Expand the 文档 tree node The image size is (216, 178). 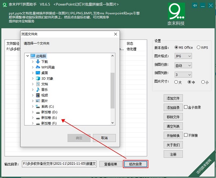click(33, 84)
